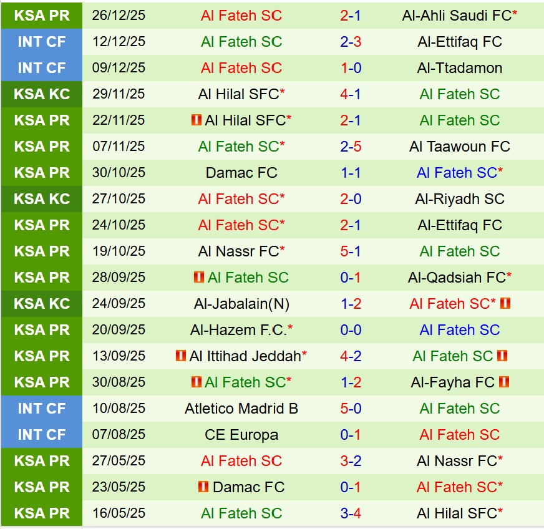Click red card icon beside Al Hilal SFC on 22/11/25
544x529 pixels.
coord(197,120)
